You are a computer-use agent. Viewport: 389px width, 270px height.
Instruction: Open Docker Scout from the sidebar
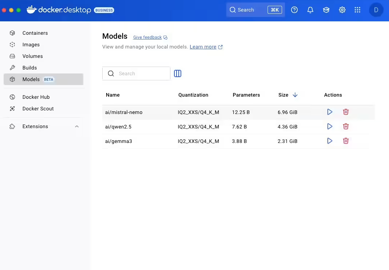click(x=44, y=109)
